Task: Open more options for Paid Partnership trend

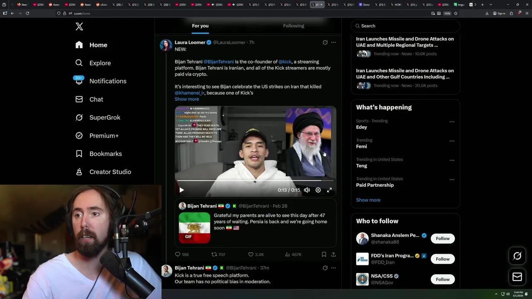Action: pos(452,179)
